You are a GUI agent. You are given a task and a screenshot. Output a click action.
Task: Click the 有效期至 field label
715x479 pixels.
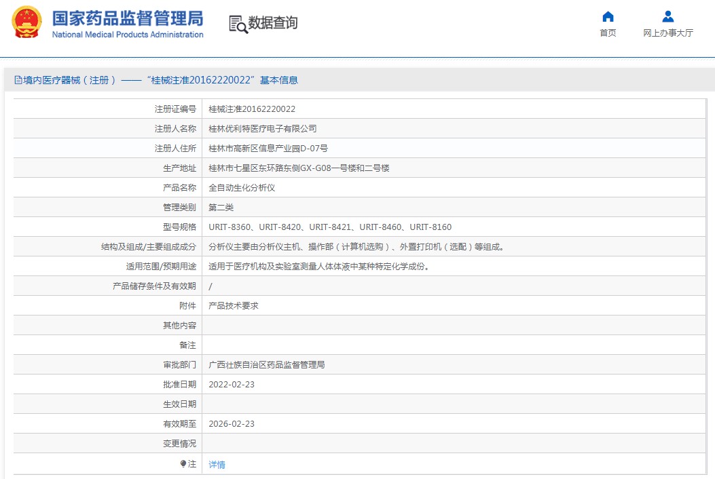tap(180, 424)
